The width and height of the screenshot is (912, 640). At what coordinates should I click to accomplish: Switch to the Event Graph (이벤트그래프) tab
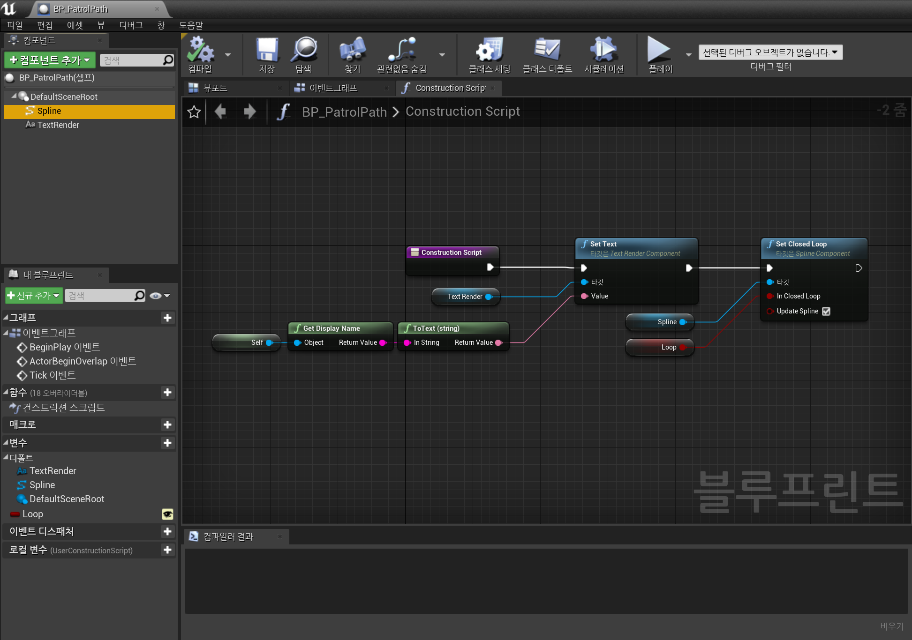(333, 88)
